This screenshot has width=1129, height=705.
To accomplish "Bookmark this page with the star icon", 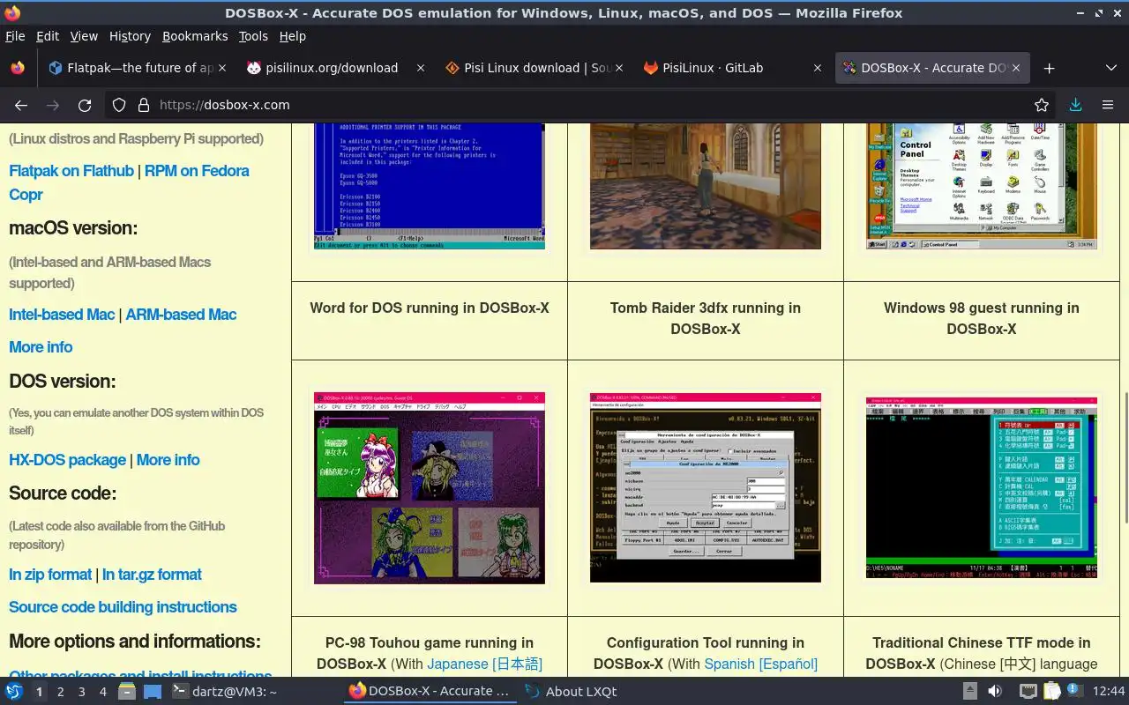I will tap(1042, 105).
